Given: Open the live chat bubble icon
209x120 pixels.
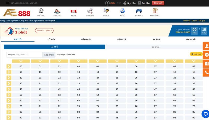Looking at the screenshot, I should (x=206, y=114).
